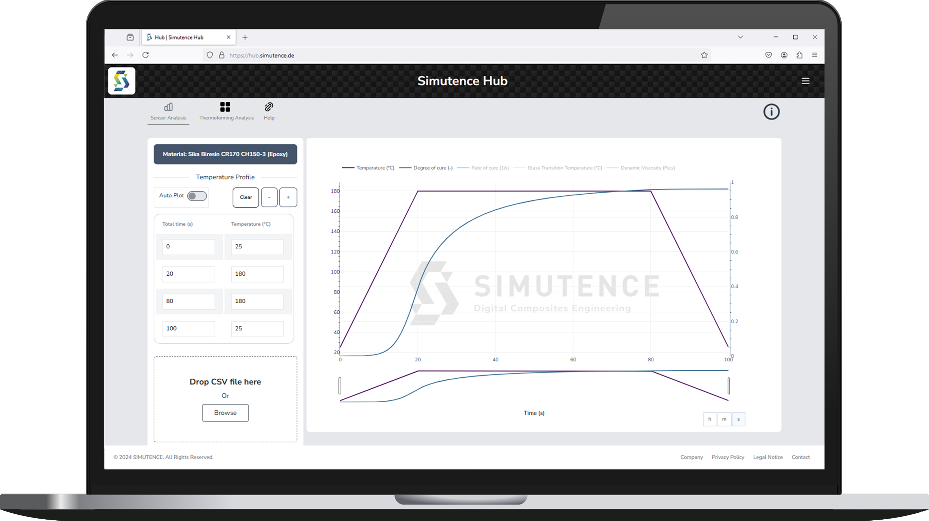
Task: Select the Sensor Analysis chart icon
Action: coord(168,107)
